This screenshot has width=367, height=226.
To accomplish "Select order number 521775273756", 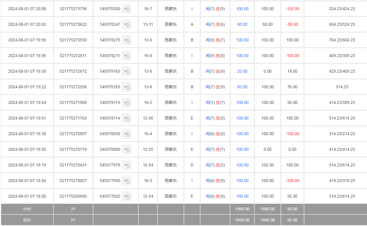I will tap(73, 9).
